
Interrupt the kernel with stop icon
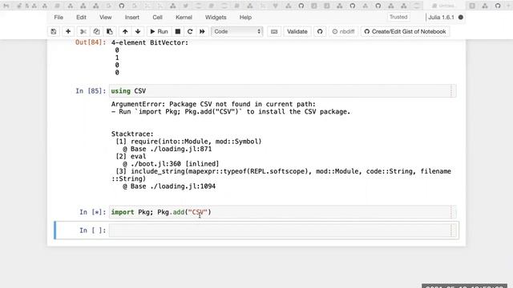tap(178, 32)
